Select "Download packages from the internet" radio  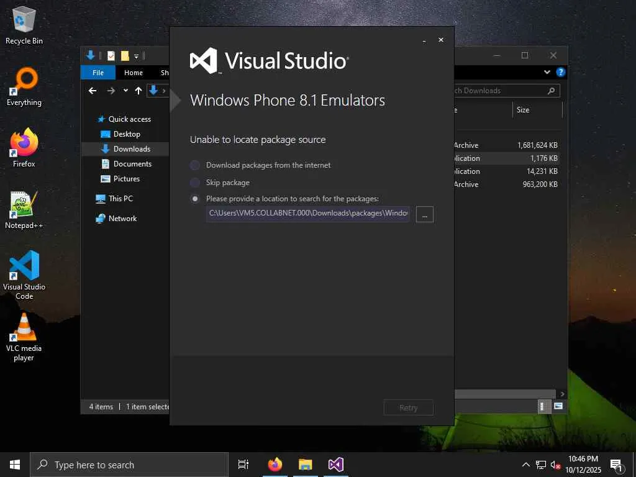click(x=194, y=165)
